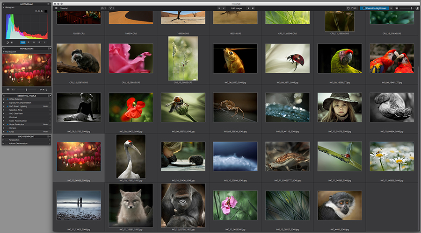Open the sort order dropdown

pos(103,8)
